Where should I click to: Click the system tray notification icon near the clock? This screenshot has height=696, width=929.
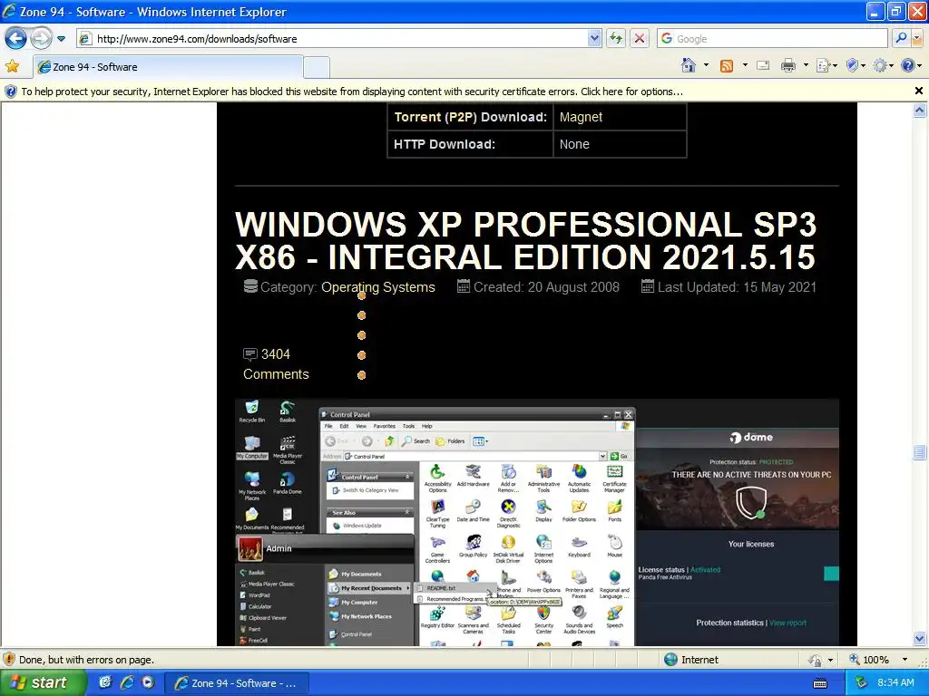click(862, 683)
